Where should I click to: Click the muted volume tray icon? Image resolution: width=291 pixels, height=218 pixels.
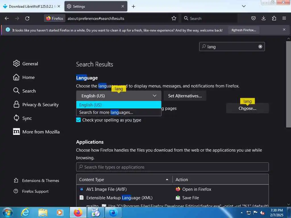coord(262,213)
